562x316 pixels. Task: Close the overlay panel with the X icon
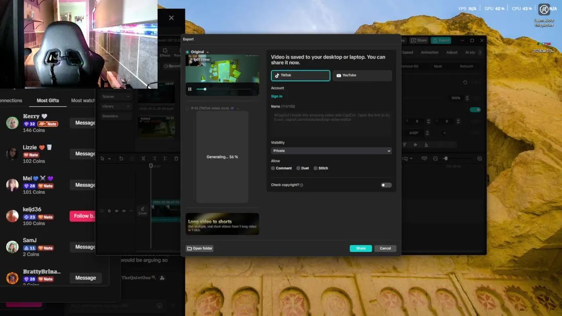point(171,18)
